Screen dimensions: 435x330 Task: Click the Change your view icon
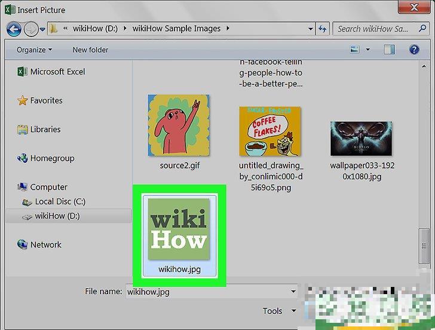tap(355, 50)
